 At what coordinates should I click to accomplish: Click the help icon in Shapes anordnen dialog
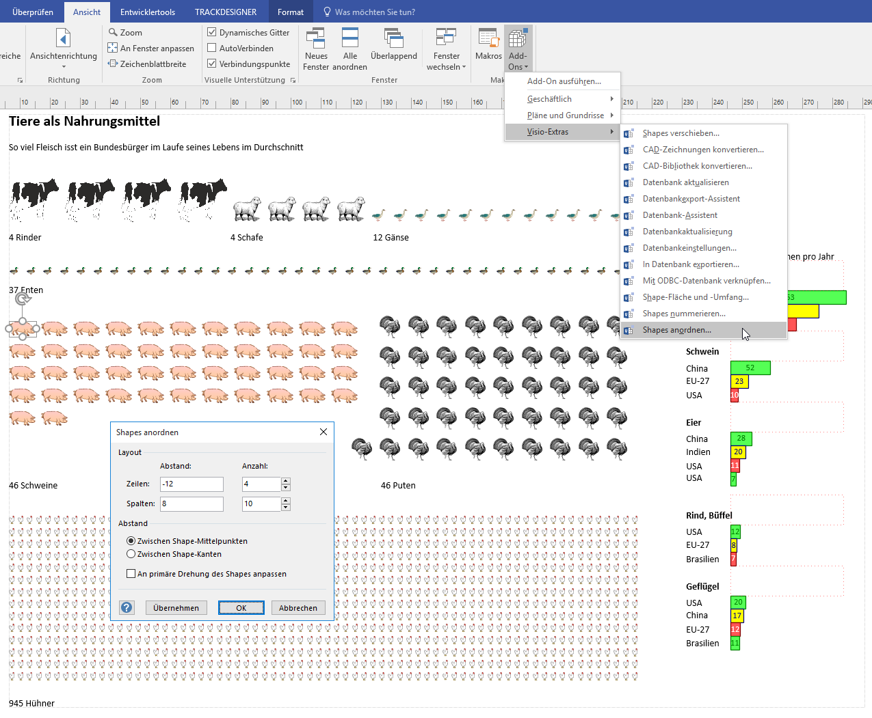click(x=127, y=607)
